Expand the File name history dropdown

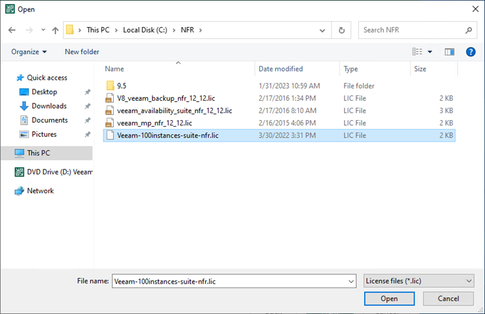pyautogui.click(x=351, y=281)
